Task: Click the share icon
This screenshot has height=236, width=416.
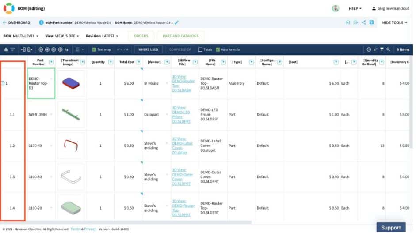Action: pyautogui.click(x=364, y=22)
